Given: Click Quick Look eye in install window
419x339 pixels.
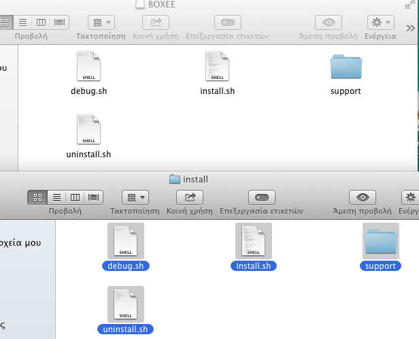Looking at the screenshot, I should [363, 197].
